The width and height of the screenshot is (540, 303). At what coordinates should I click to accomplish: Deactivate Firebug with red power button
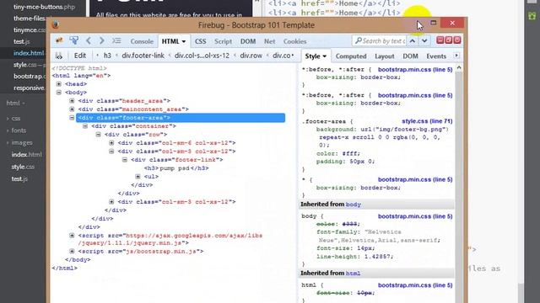(457, 40)
